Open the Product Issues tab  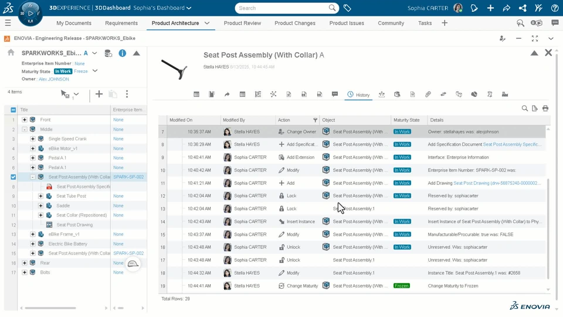click(x=347, y=23)
